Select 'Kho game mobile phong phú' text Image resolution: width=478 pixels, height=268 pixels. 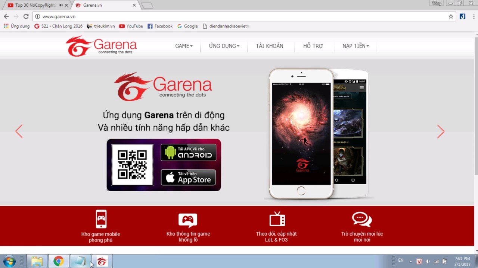(101, 237)
